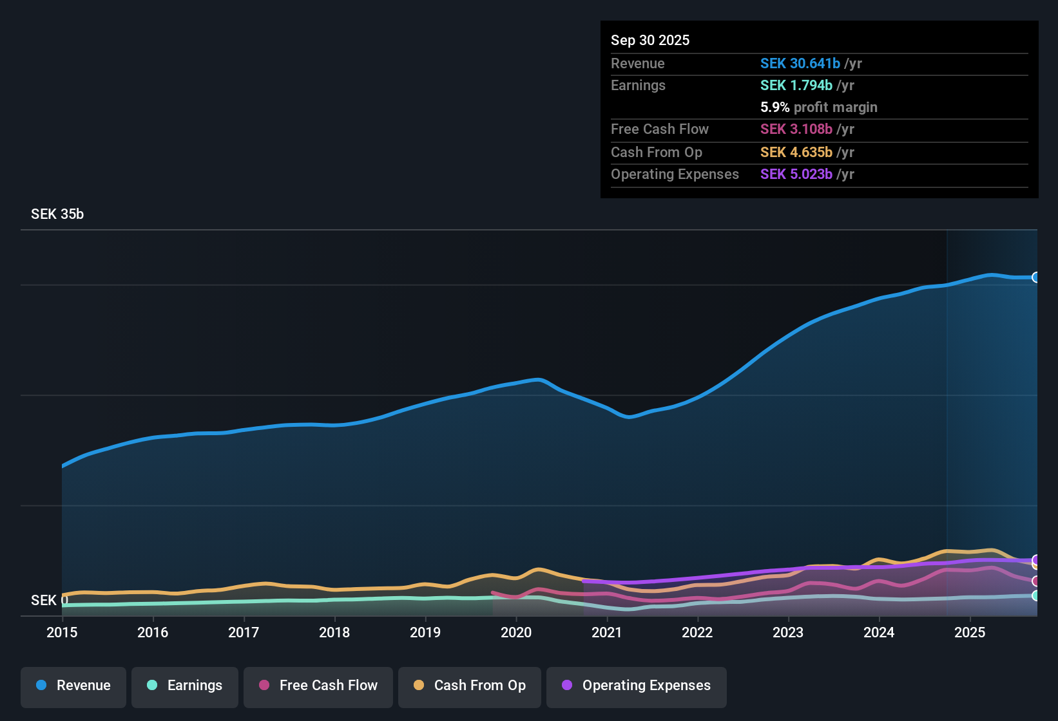Collapse the Operating Expenses legend item
The width and height of the screenshot is (1058, 721).
[x=636, y=686]
